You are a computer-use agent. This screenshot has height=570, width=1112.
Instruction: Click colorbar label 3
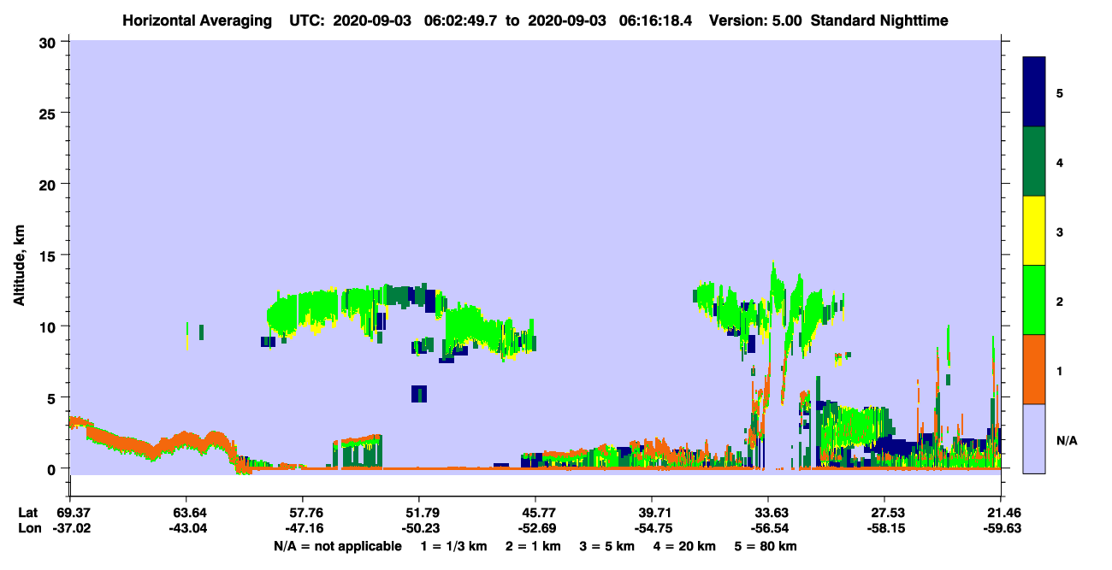tap(1060, 232)
